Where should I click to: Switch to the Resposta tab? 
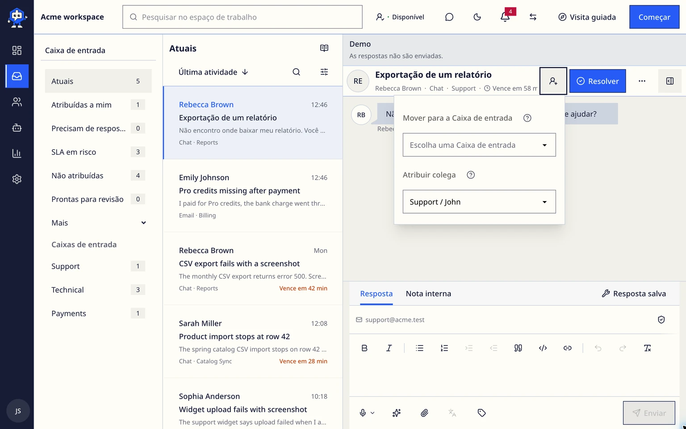(376, 294)
